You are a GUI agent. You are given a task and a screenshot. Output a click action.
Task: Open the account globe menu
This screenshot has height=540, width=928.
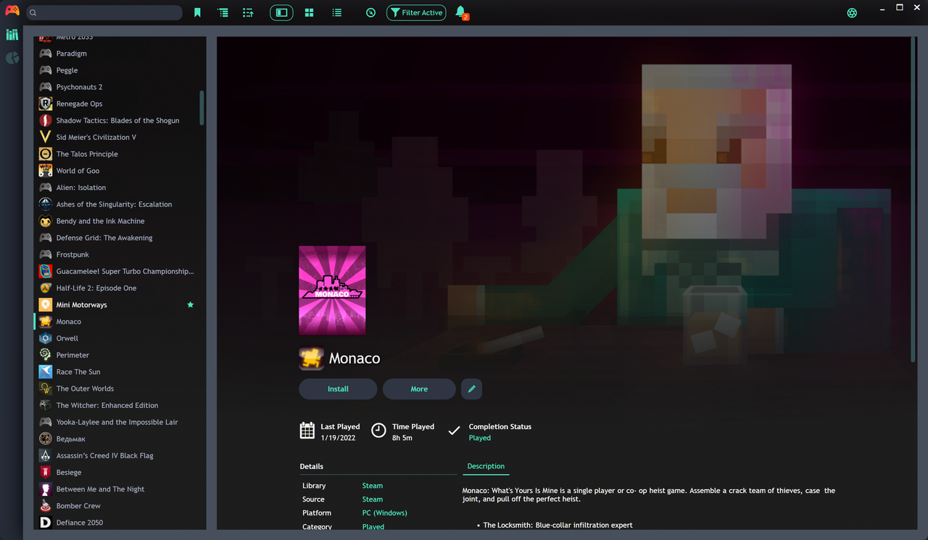[851, 12]
